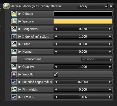Expand the Diffuse parameter triangle
The image size is (117, 106).
point(20,14)
